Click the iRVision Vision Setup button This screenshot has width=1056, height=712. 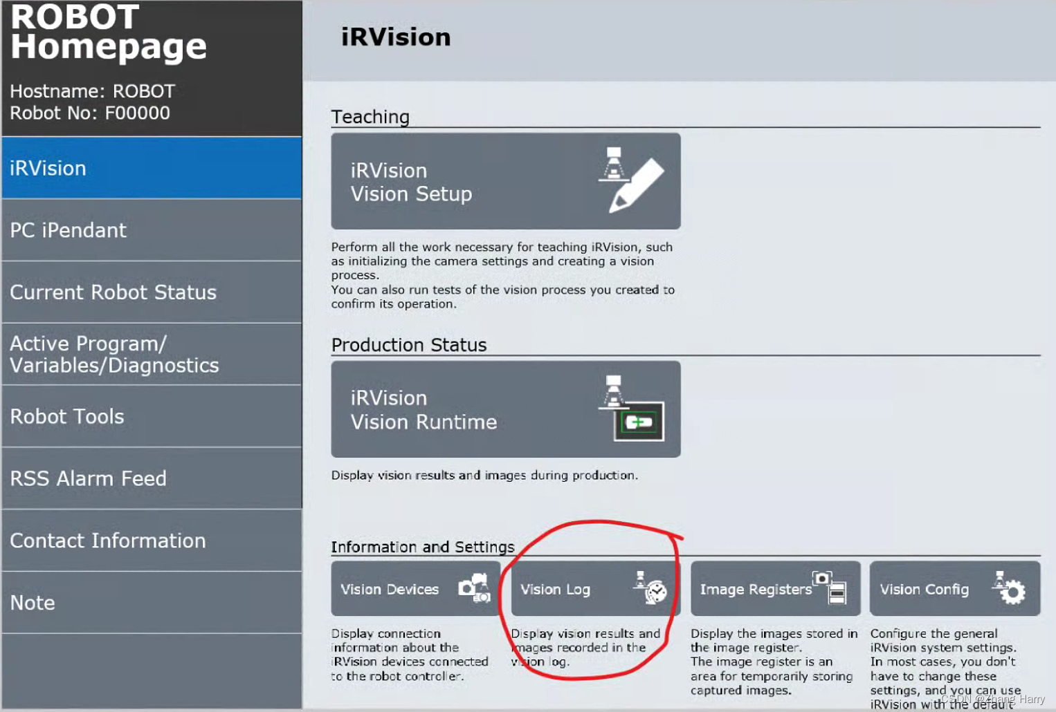[x=506, y=181]
